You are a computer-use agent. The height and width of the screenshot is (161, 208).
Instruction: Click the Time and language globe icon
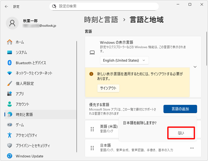tap(10, 114)
